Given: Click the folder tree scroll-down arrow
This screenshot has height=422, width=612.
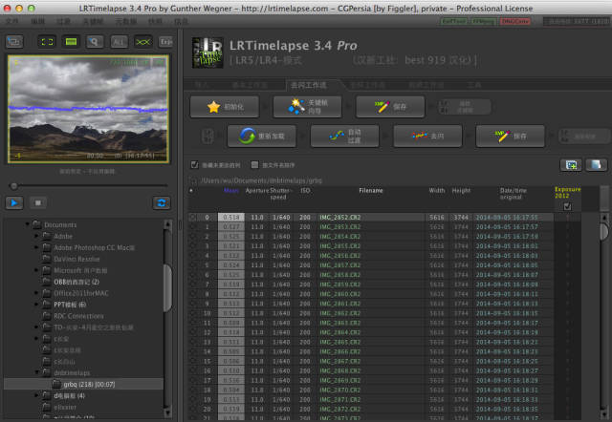Looking at the screenshot, I should [x=167, y=412].
